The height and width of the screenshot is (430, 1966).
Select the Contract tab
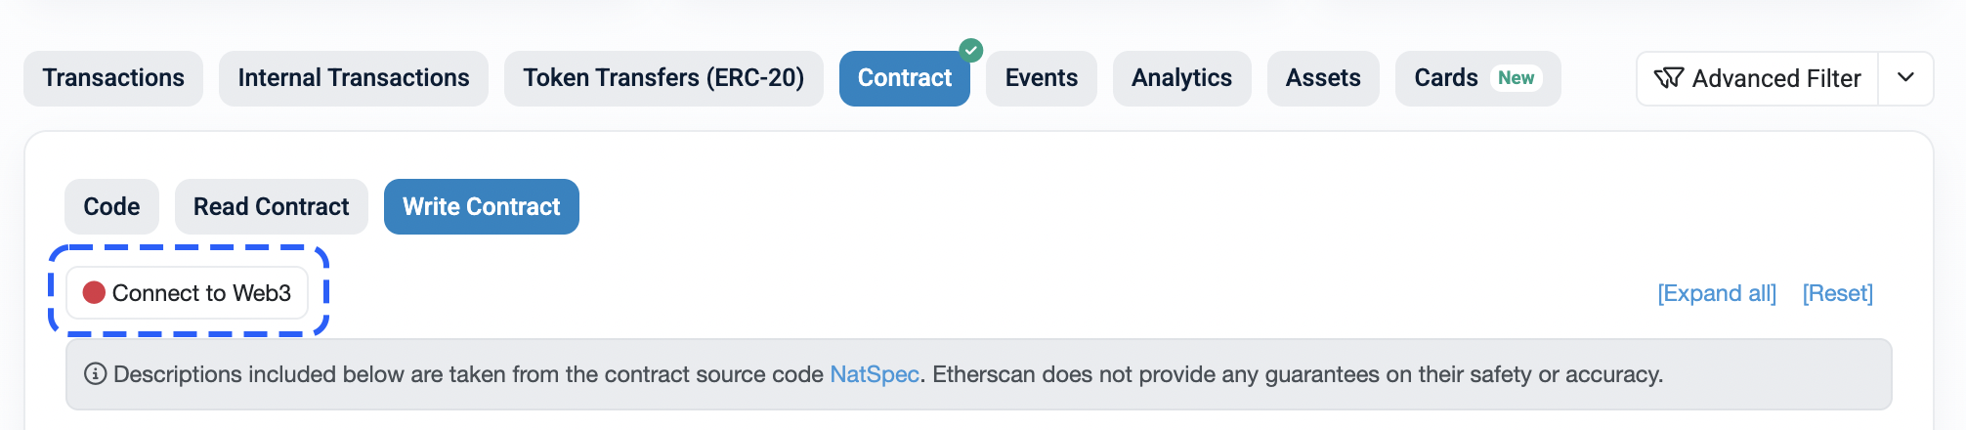(x=905, y=78)
